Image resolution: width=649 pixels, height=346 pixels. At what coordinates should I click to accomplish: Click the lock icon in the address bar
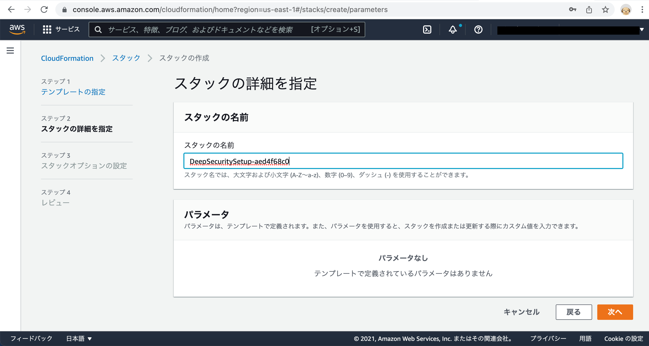click(65, 10)
